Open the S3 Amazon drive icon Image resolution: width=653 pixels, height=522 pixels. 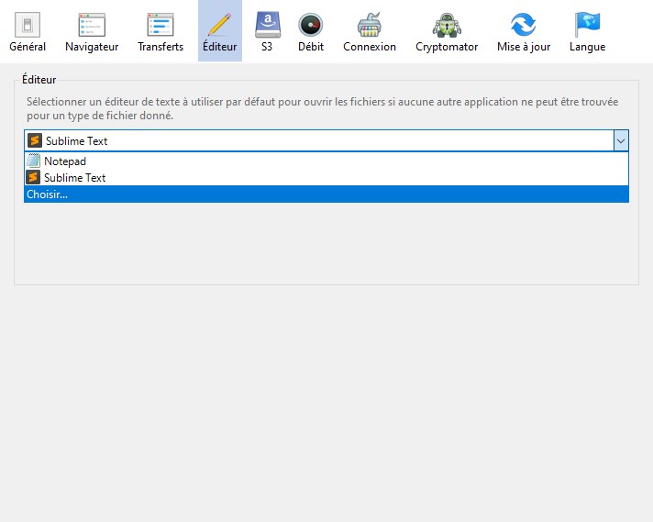(x=268, y=25)
